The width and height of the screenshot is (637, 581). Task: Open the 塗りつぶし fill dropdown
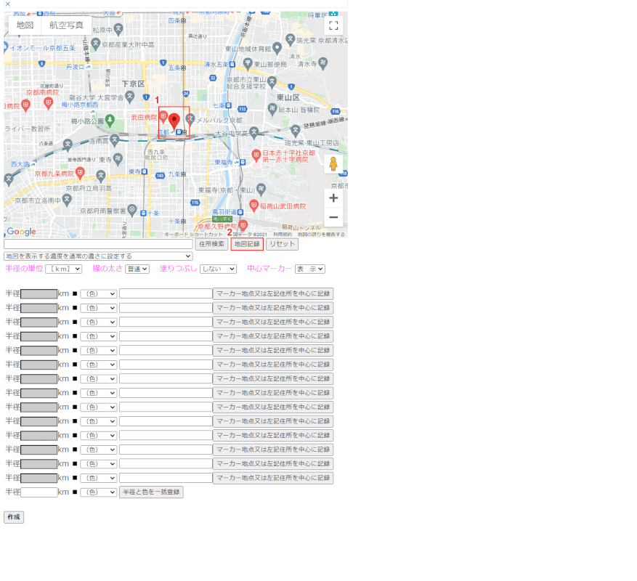point(218,269)
